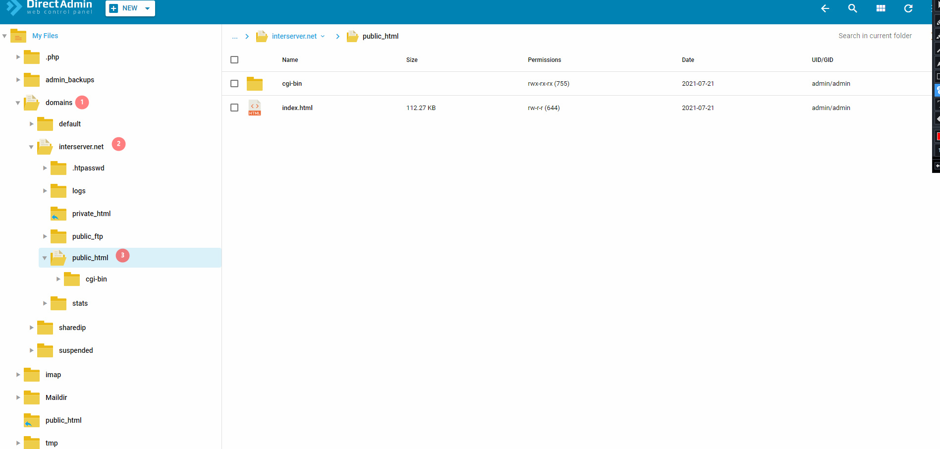The width and height of the screenshot is (940, 449).
Task: Click the DirectAdmin logo
Action: click(49, 7)
